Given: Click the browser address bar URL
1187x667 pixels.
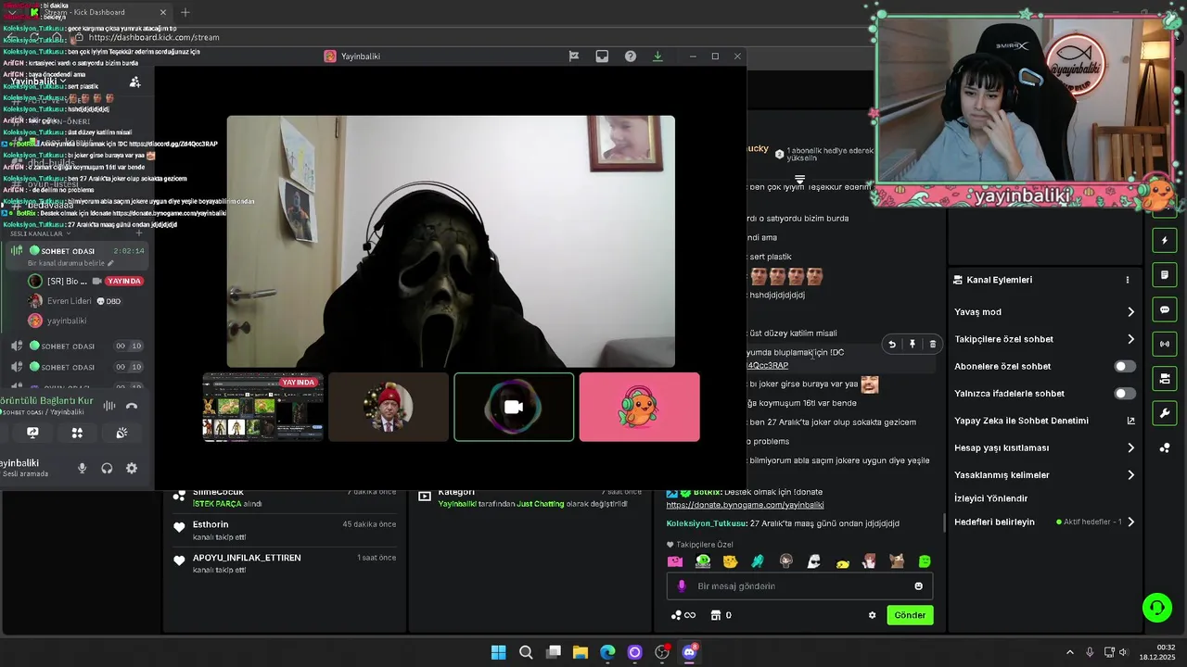Looking at the screenshot, I should [154, 37].
